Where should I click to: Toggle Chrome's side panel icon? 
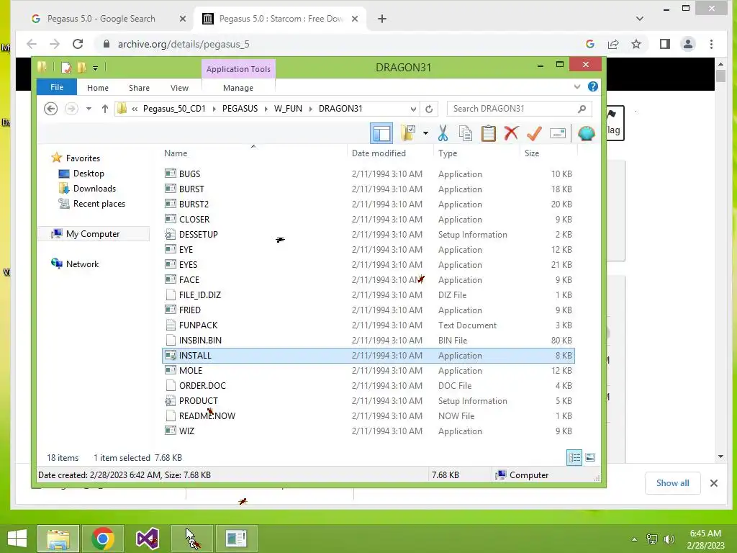[664, 44]
